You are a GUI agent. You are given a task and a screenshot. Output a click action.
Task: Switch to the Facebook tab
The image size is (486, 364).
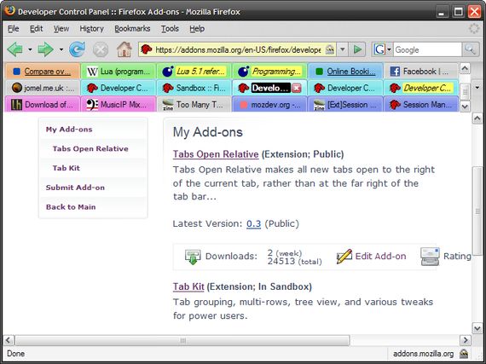pyautogui.click(x=420, y=72)
